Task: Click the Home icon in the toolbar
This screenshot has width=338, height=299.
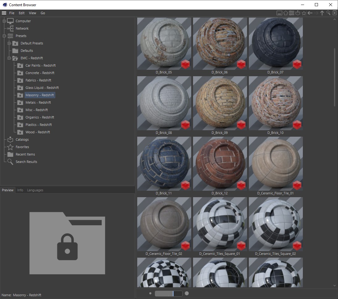Action: click(x=286, y=13)
